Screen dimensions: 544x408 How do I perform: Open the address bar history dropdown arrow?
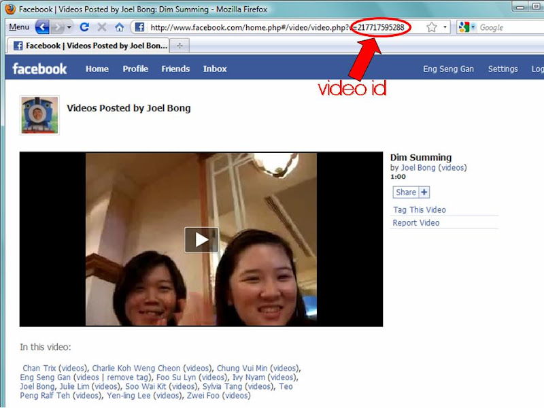[x=445, y=27]
